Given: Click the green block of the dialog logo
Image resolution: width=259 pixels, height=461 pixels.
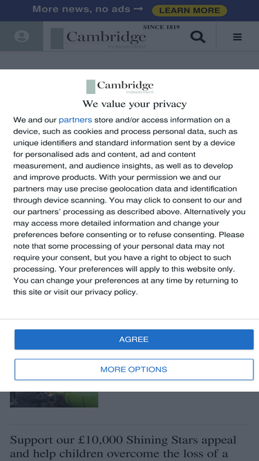Looking at the screenshot, I should [x=90, y=86].
